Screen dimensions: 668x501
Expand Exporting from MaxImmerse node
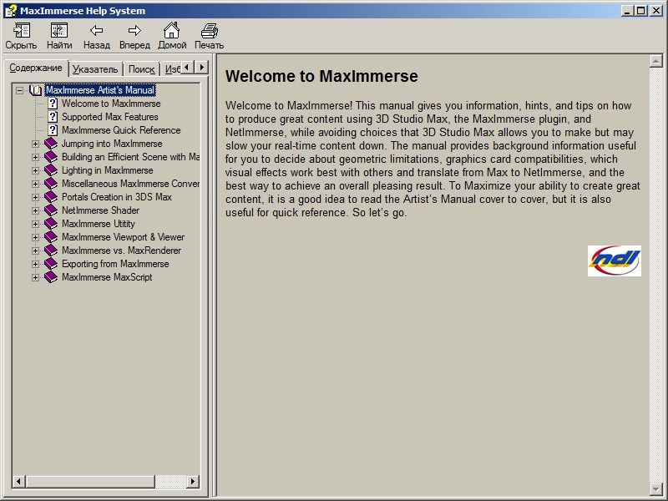coord(35,264)
